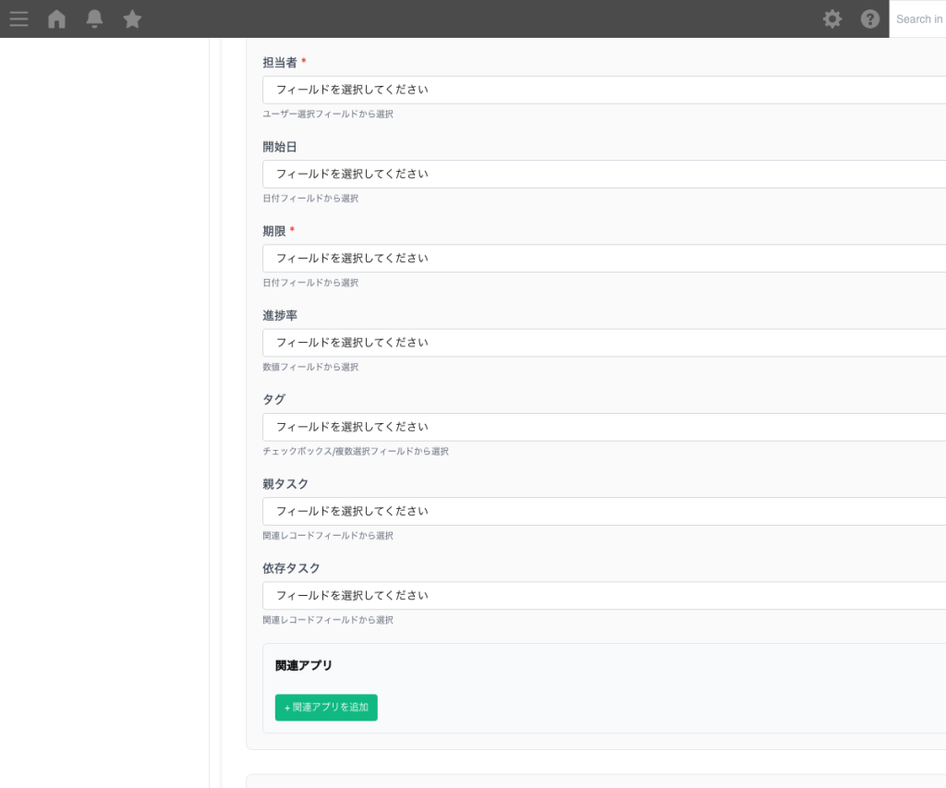Click the 関連レコードフィールドから選択 hint under 依存タスク
The height and width of the screenshot is (788, 946).
(x=328, y=620)
